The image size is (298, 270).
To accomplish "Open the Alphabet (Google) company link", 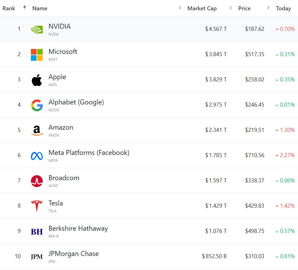I will [x=76, y=102].
